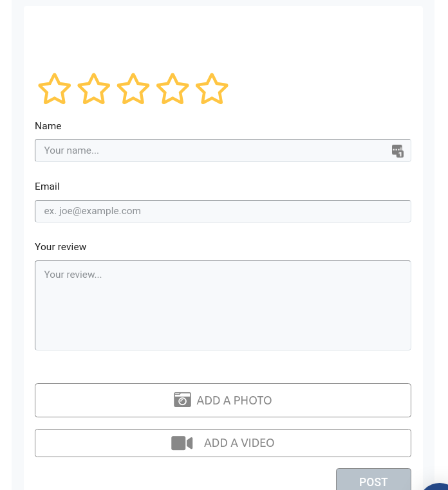Click blank white space above the stars
Image resolution: width=448 pixels, height=490 pixels.
(223, 37)
